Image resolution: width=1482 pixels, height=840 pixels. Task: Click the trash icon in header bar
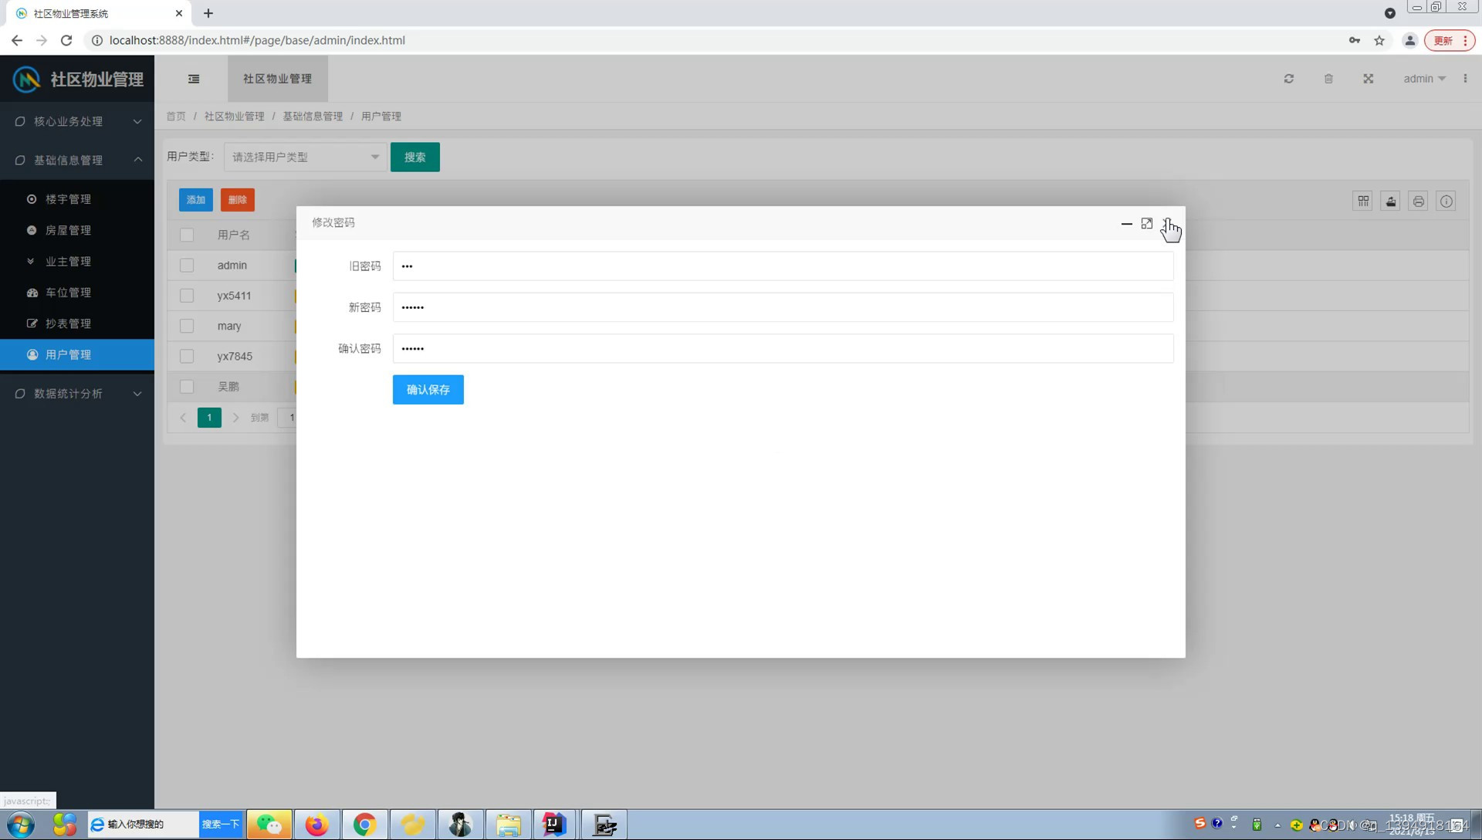pyautogui.click(x=1328, y=79)
